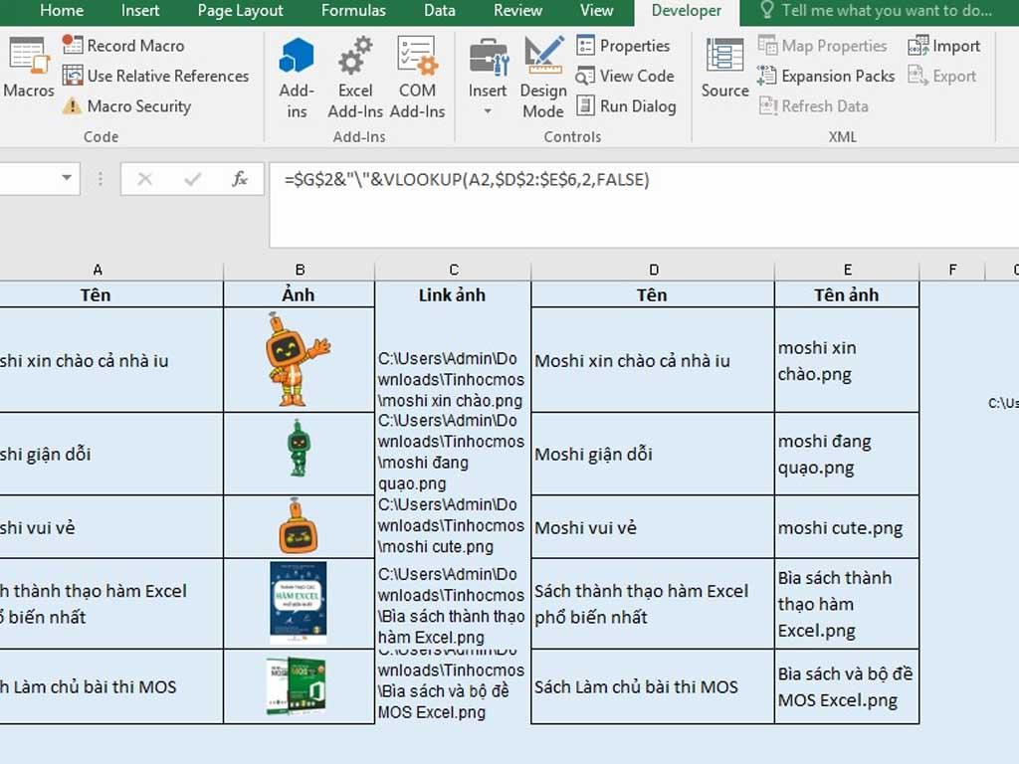Open the COM Add-Ins dialog
The height and width of the screenshot is (764, 1019).
pos(417,75)
